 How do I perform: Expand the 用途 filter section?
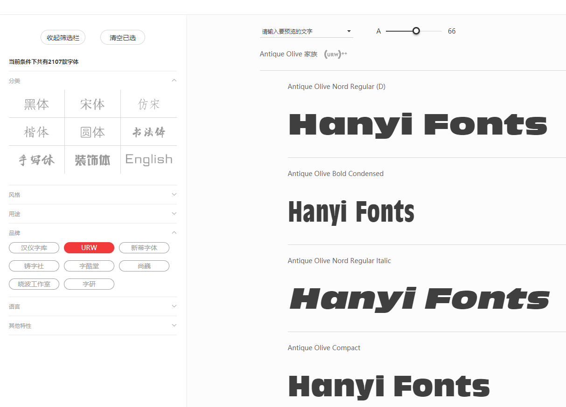[174, 214]
